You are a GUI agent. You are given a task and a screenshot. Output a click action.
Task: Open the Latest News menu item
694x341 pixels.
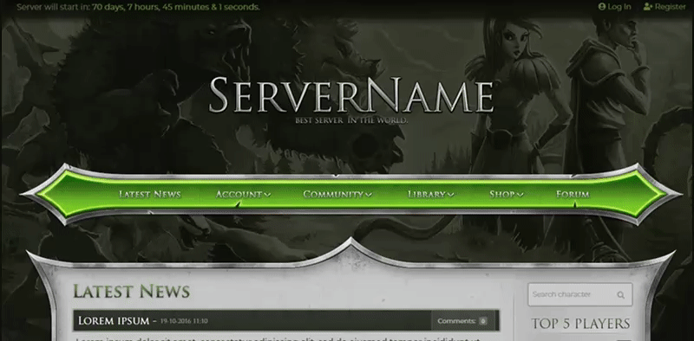(149, 195)
